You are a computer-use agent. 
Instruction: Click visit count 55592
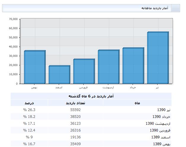point(75,110)
